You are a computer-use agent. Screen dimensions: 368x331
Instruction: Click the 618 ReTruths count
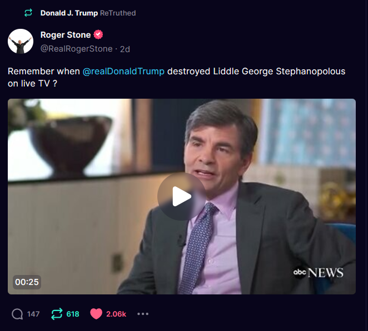pyautogui.click(x=73, y=314)
